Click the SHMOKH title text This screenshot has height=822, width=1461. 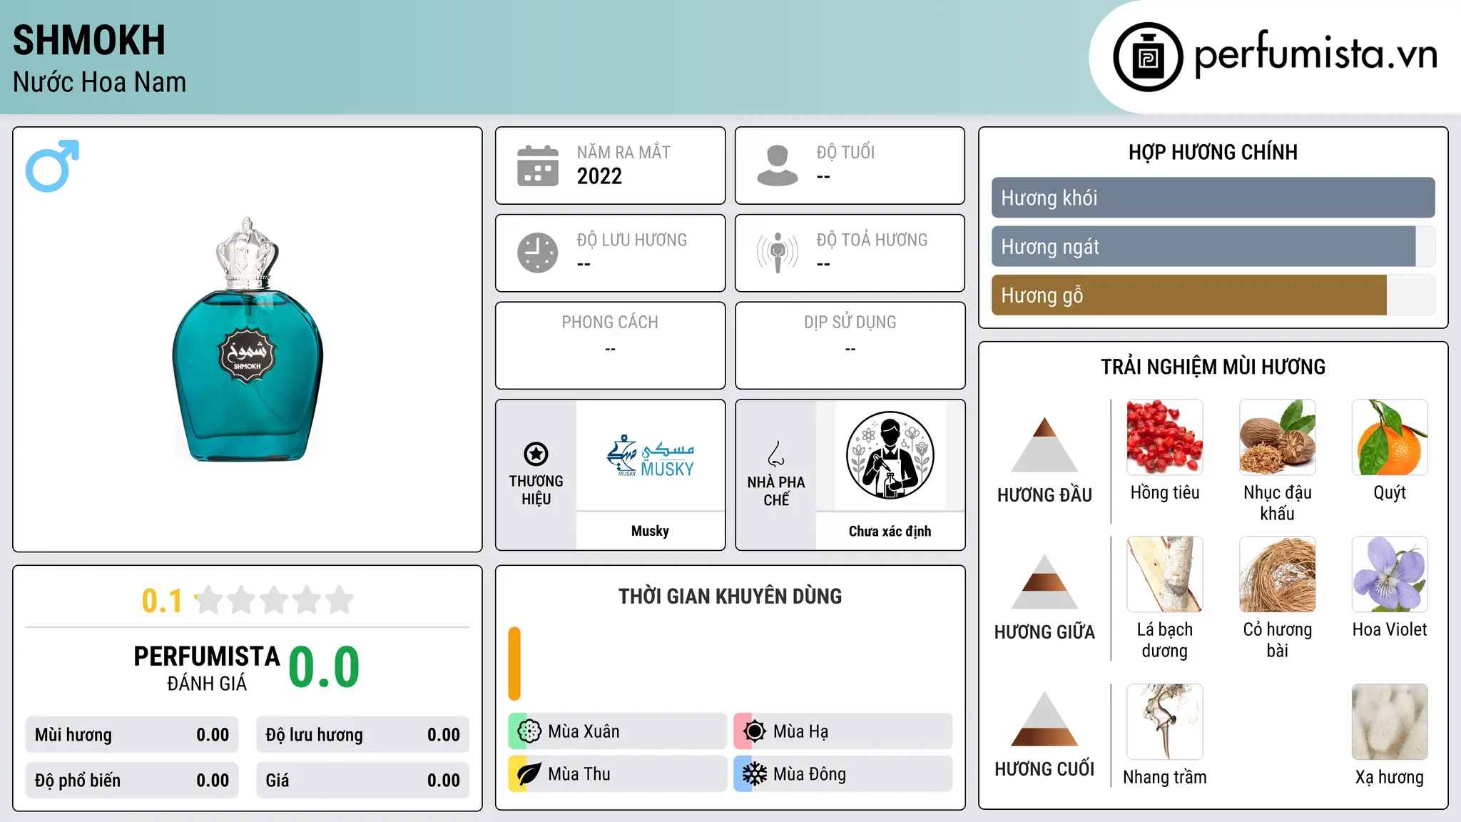click(x=89, y=40)
